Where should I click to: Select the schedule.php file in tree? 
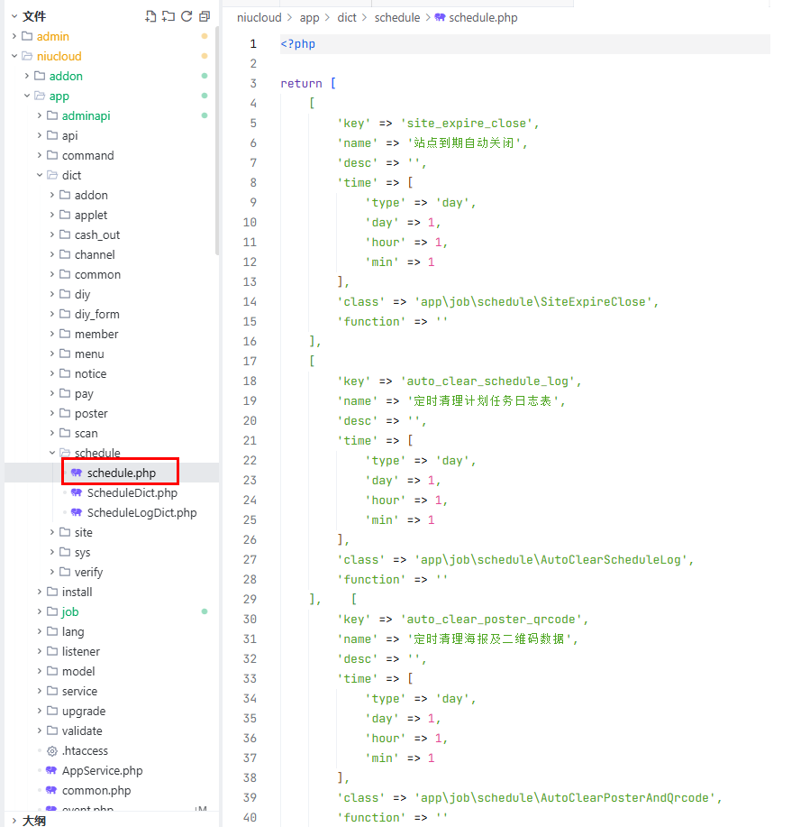121,473
